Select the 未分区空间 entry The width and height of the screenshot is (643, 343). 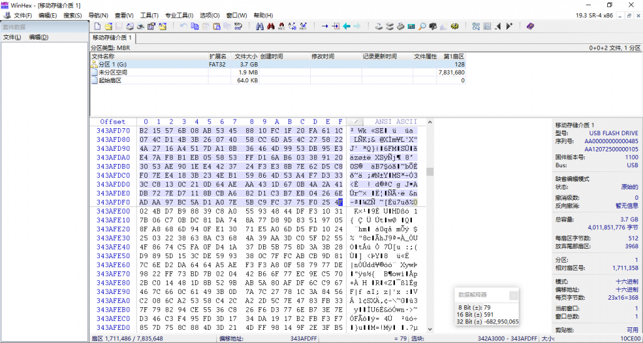112,72
